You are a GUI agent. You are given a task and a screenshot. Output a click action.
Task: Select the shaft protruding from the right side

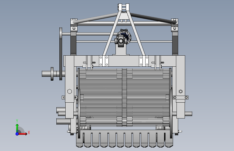click(x=188, y=114)
